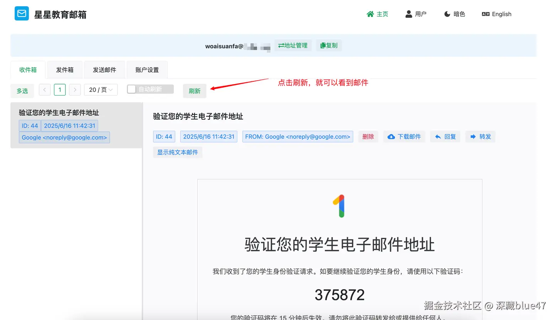The height and width of the screenshot is (320, 555).
Task: Toggle the 自动刷新 auto refresh switch
Action: [150, 89]
